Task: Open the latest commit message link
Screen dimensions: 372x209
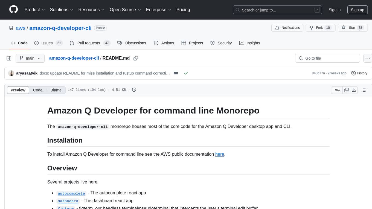Action: [105, 73]
